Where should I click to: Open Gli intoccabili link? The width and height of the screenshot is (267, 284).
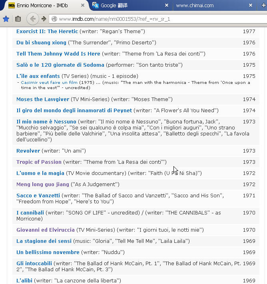34,263
